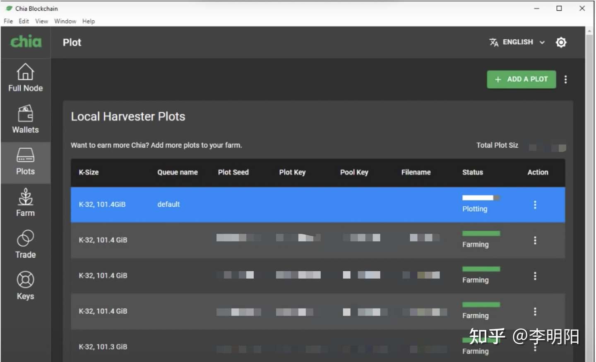
Task: Click the K-32, 101.3 GiB row
Action: (318, 346)
